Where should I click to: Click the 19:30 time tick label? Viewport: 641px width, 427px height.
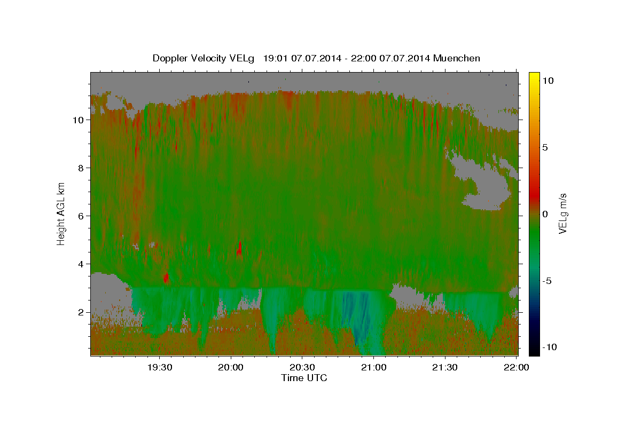point(159,367)
